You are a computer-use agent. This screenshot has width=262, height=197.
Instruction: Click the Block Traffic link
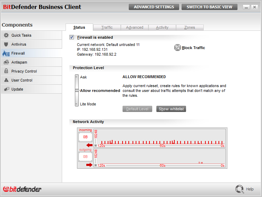click(193, 48)
